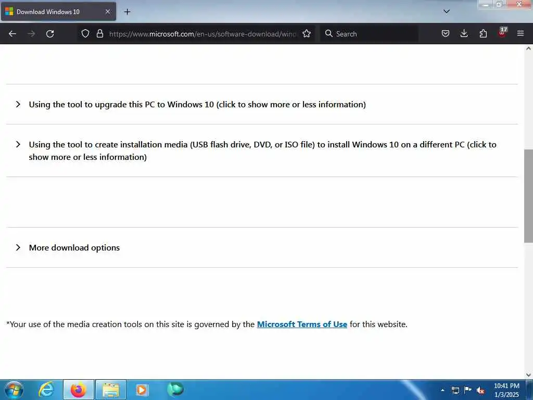Image resolution: width=533 pixels, height=400 pixels.
Task: Close the Download Windows 10 tab
Action: 107,11
